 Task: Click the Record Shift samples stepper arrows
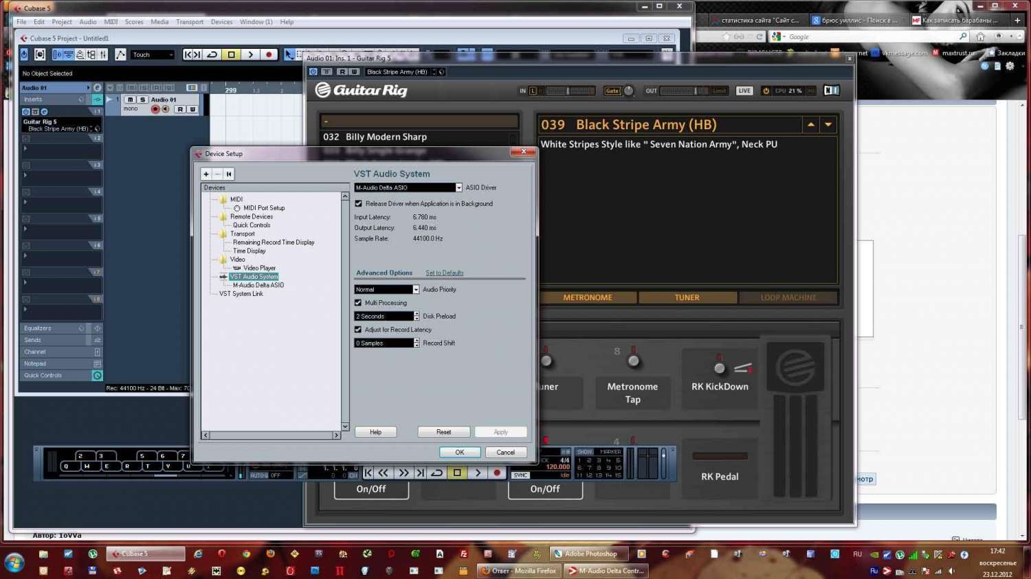tap(417, 343)
